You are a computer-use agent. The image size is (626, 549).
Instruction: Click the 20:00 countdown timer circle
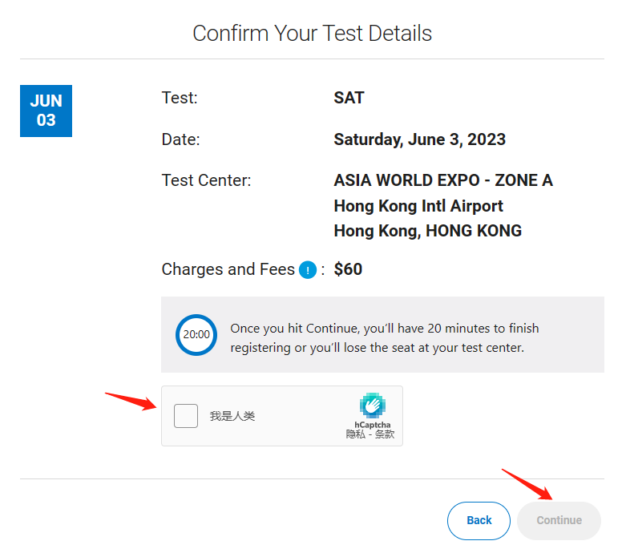[x=196, y=334]
